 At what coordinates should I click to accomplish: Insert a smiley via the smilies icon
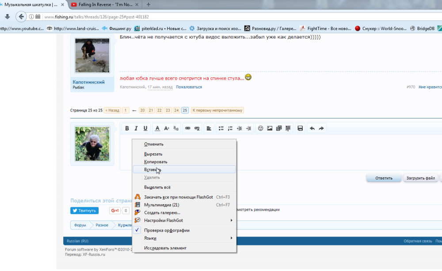[x=260, y=129]
